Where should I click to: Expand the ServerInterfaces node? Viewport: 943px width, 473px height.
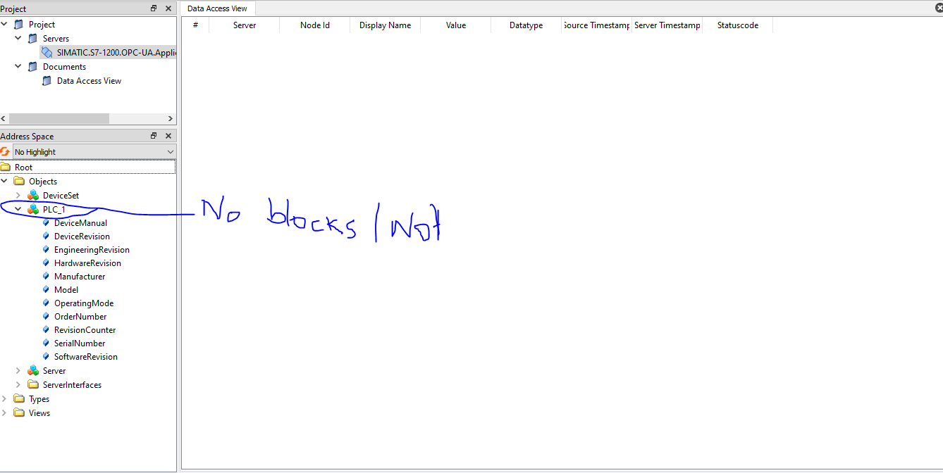18,384
